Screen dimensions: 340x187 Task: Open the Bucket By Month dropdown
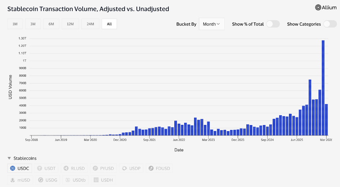tap(212, 24)
